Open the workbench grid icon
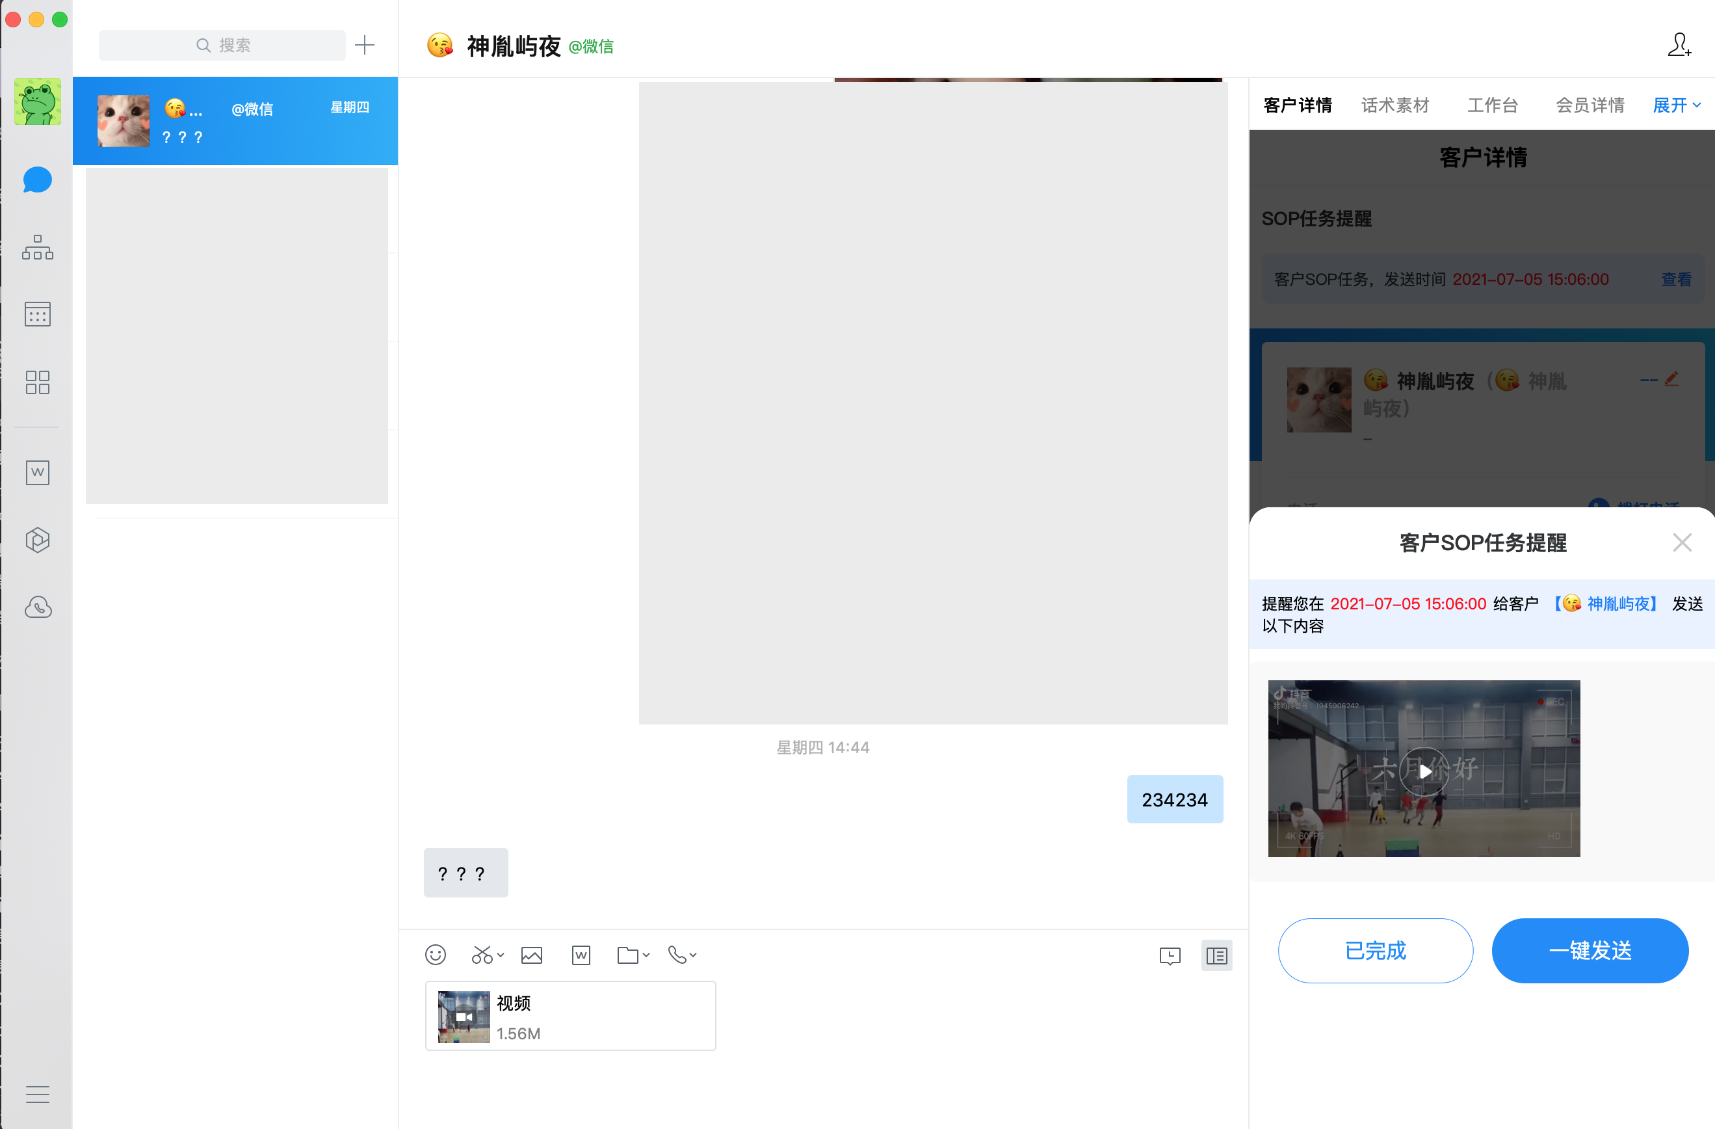Image resolution: width=1715 pixels, height=1129 pixels. pos(38,382)
